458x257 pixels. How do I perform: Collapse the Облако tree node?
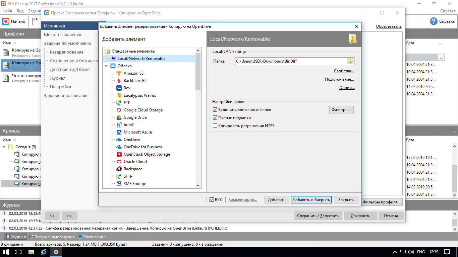click(107, 66)
